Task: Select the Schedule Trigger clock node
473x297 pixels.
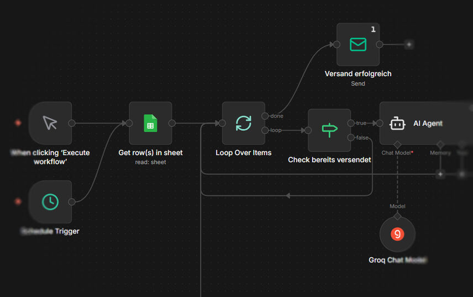Action: [50, 201]
